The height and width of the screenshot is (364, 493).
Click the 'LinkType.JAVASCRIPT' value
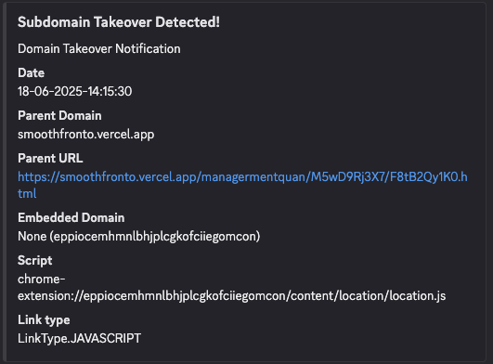click(79, 339)
